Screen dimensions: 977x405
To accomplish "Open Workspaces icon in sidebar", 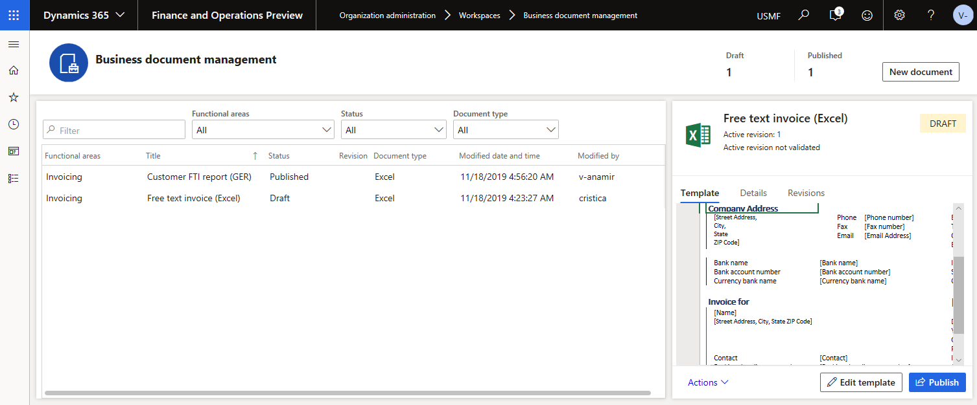I will 14,151.
